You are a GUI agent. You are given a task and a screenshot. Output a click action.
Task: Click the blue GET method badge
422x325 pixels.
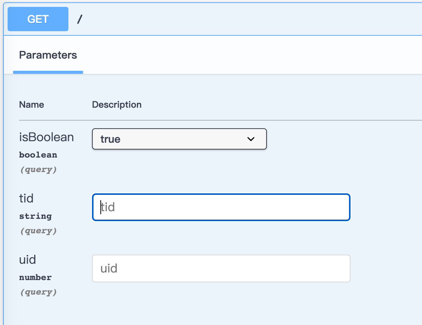click(x=38, y=19)
